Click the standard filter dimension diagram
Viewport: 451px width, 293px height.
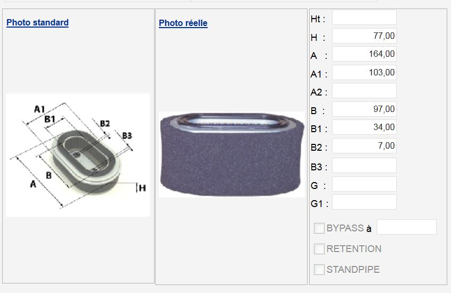coord(78,154)
